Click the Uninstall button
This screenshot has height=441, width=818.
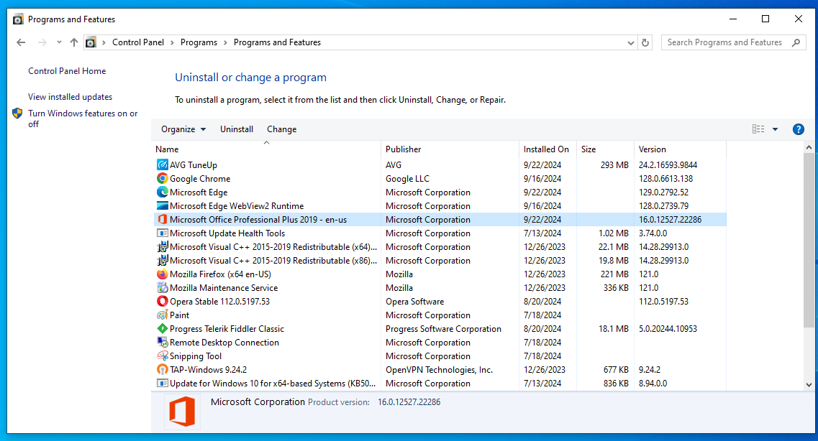click(236, 129)
